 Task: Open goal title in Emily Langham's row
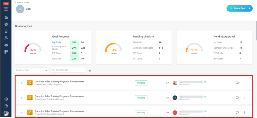[x=60, y=81]
